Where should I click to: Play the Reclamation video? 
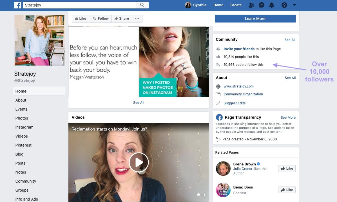[139, 162]
